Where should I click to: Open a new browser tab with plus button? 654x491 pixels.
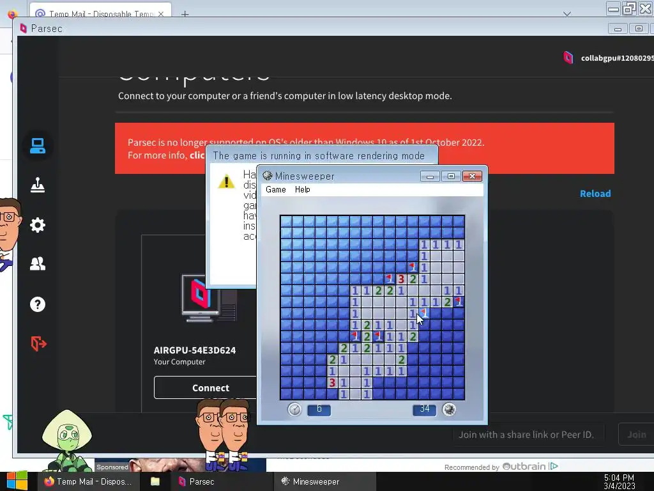(x=185, y=14)
